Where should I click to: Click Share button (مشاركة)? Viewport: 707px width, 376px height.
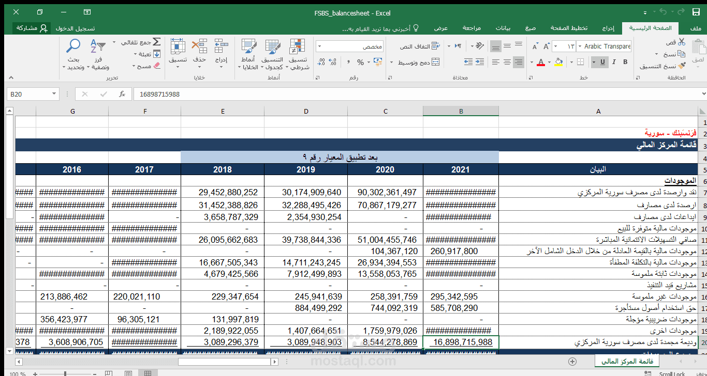click(31, 28)
